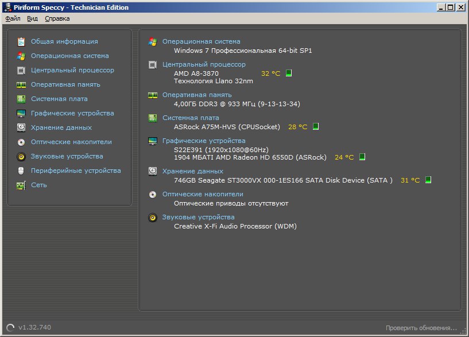Show Оперативная память details from sidebar
This screenshot has height=337, width=469.
point(65,84)
